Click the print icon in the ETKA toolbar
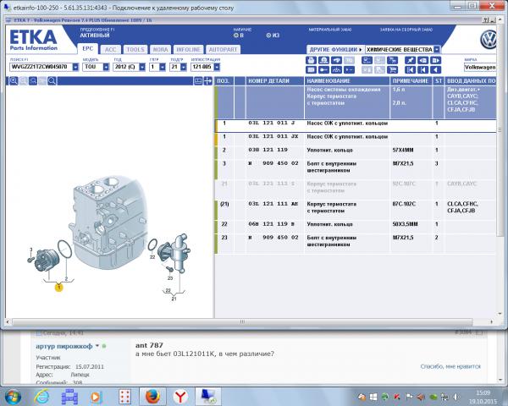 pyautogui.click(x=311, y=60)
